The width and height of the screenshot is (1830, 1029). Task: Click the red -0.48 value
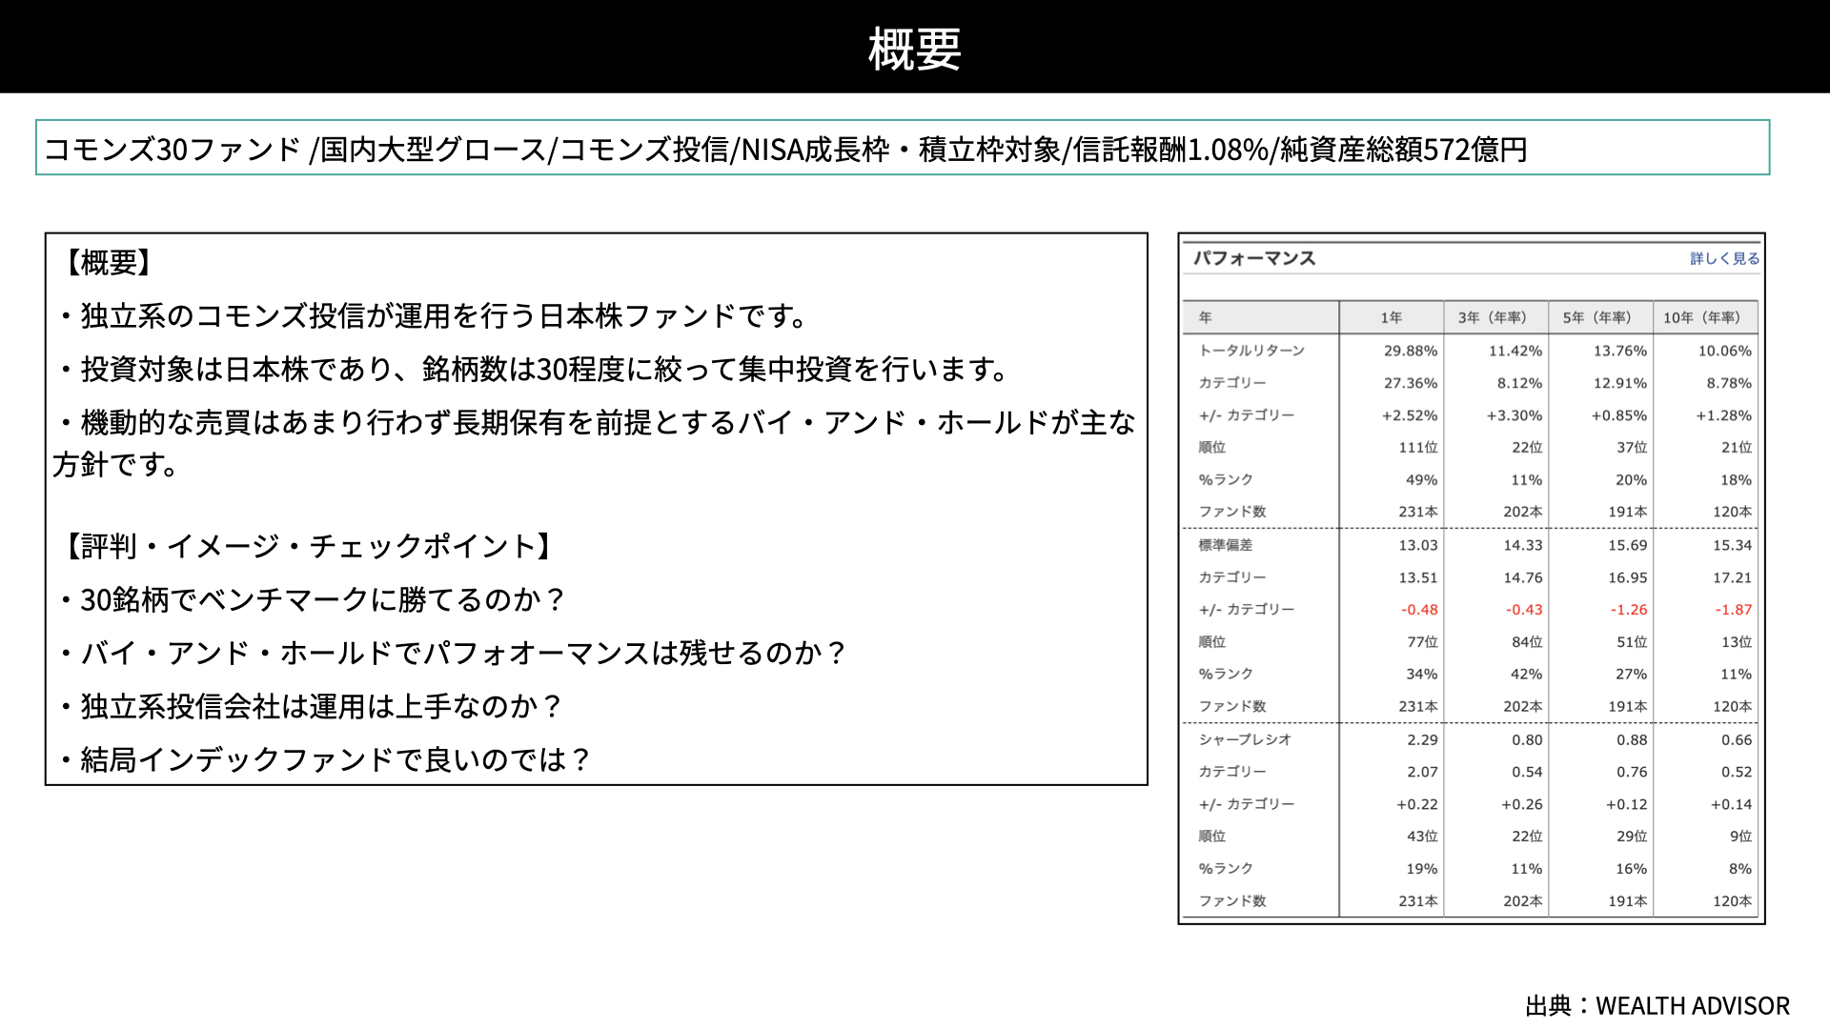coord(1419,610)
